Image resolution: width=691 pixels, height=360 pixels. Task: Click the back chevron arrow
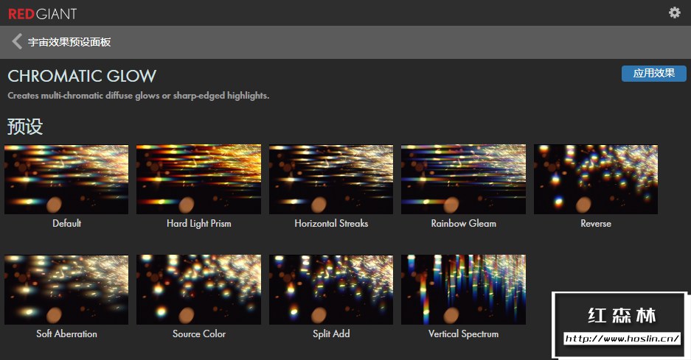tap(17, 41)
